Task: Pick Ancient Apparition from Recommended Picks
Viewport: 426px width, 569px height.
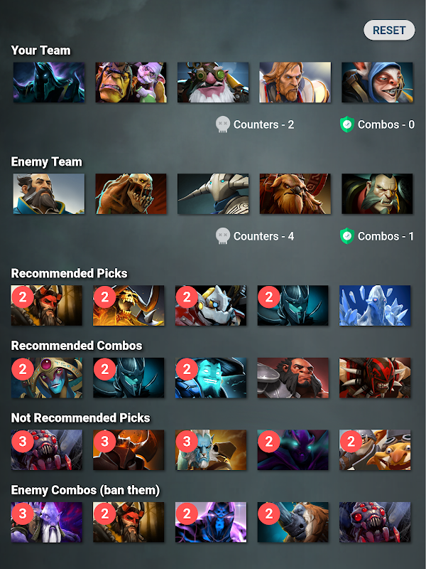Action: (x=375, y=305)
